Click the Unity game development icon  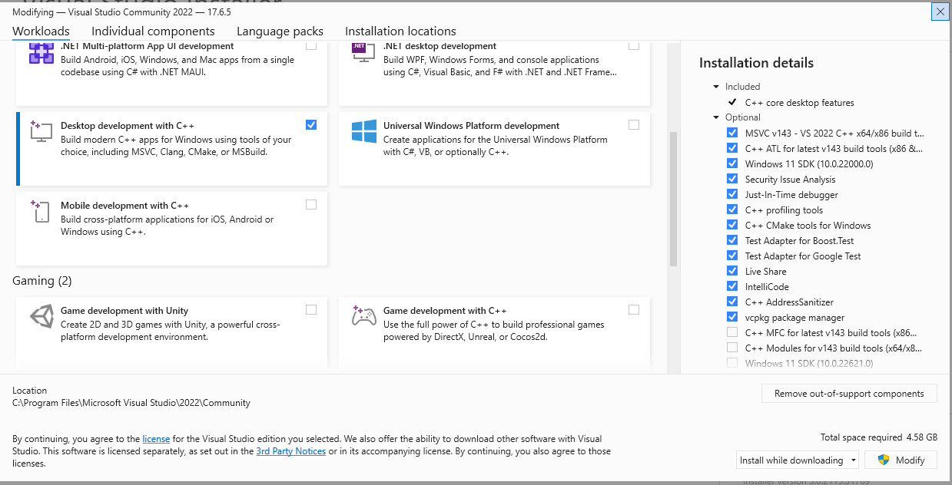(40, 316)
